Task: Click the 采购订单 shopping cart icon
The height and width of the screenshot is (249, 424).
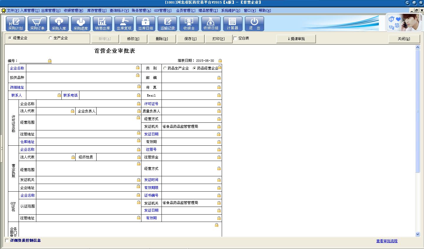Action: (37, 24)
